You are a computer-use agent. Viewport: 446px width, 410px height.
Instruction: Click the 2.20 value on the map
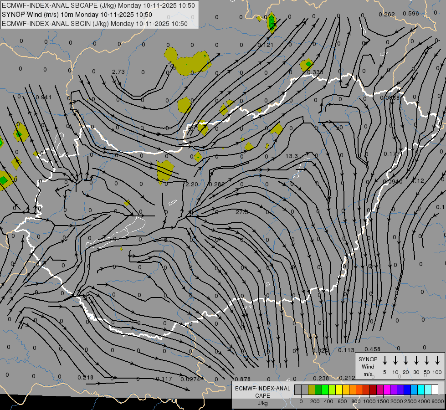coord(192,184)
